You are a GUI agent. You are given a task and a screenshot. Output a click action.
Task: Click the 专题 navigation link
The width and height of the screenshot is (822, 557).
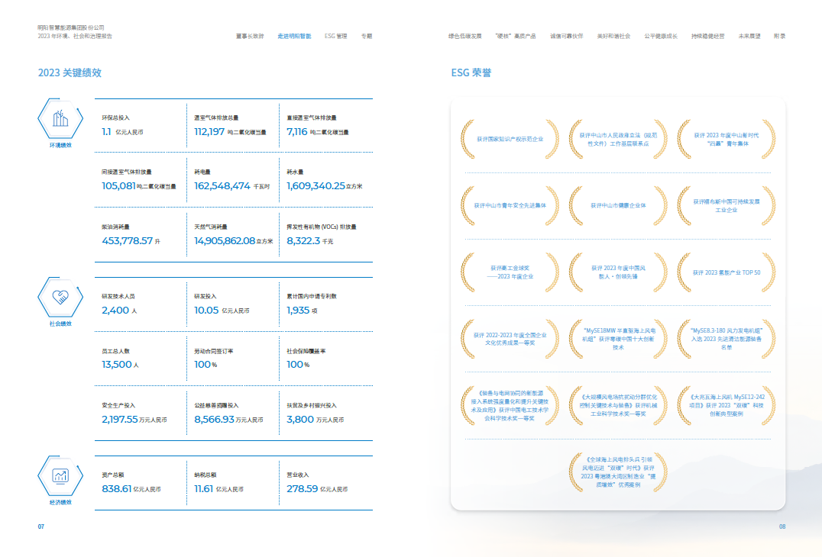(367, 36)
